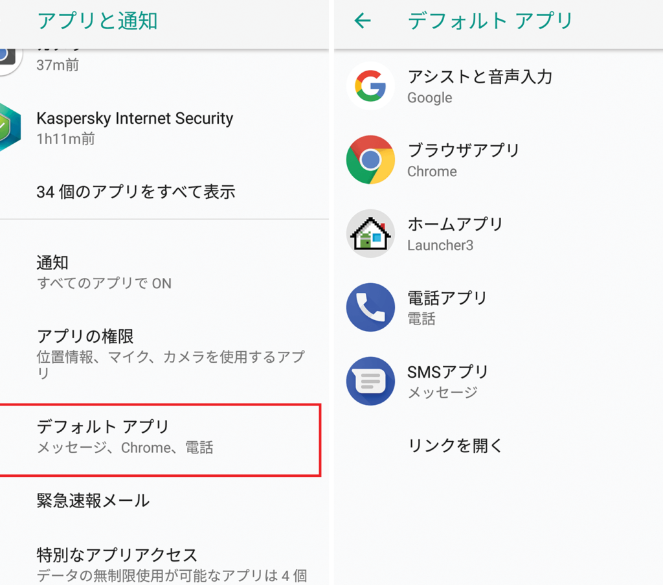Screen dimensions: 663x585
Task: Open SMSアプリ default setting
Action: click(x=447, y=382)
